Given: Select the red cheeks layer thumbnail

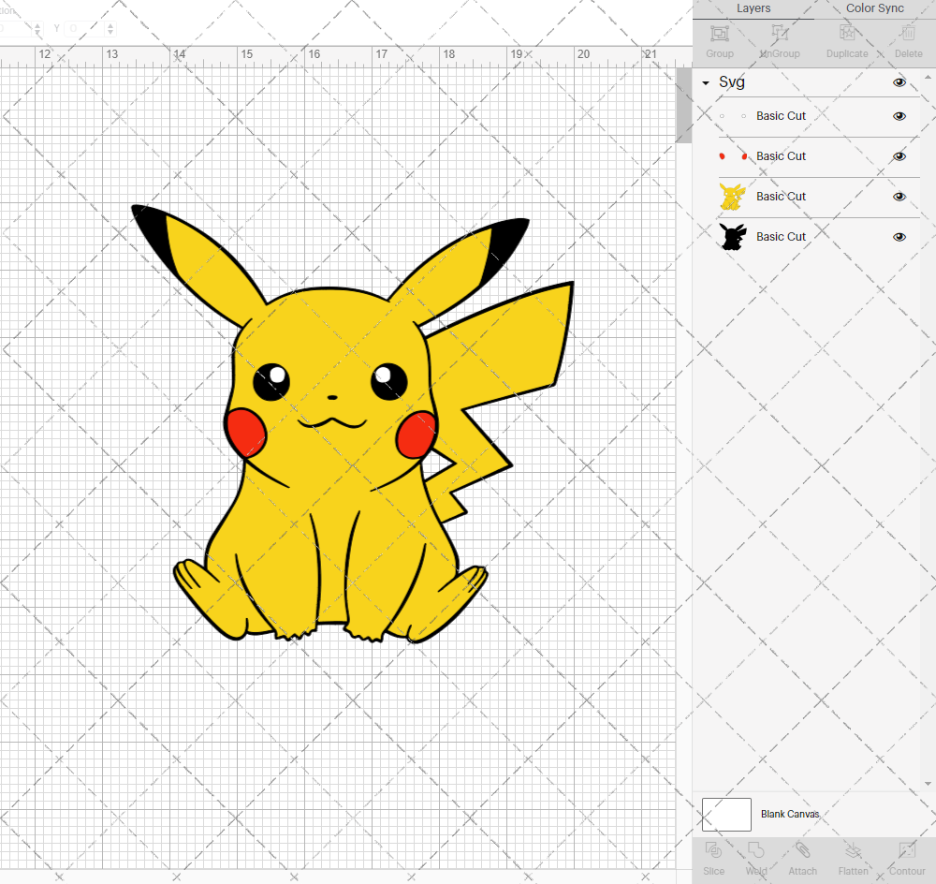Looking at the screenshot, I should pyautogui.click(x=733, y=156).
